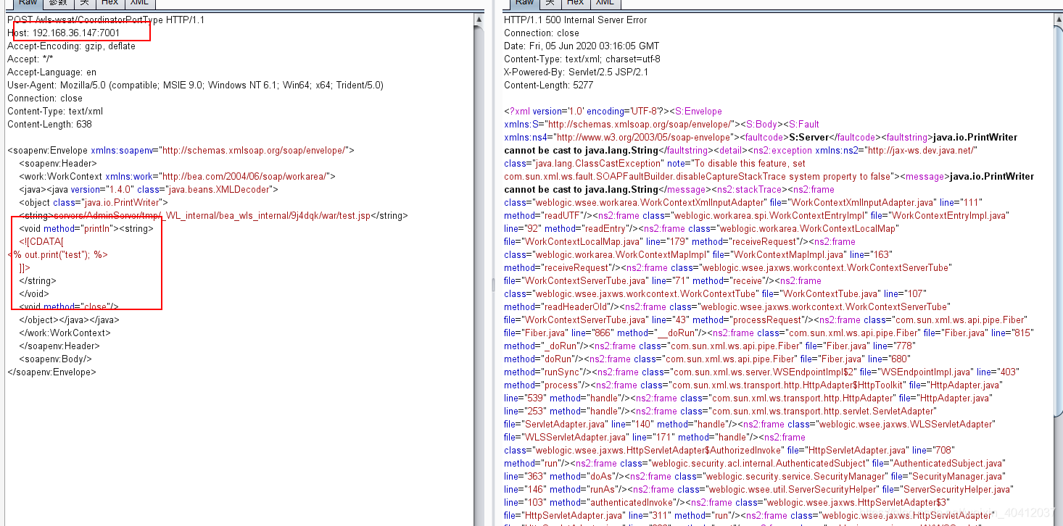Click the response Connection: close header
The height and width of the screenshot is (526, 1063).
(x=542, y=33)
